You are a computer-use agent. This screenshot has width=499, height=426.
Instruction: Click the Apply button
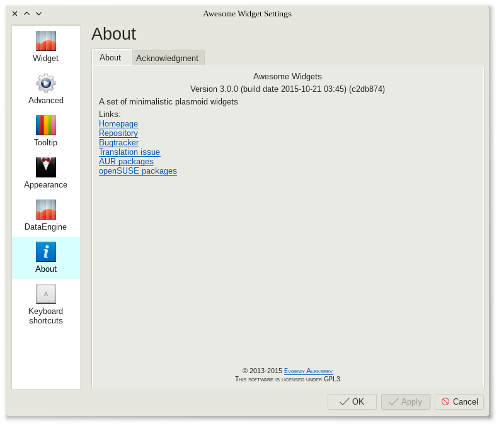(x=405, y=401)
